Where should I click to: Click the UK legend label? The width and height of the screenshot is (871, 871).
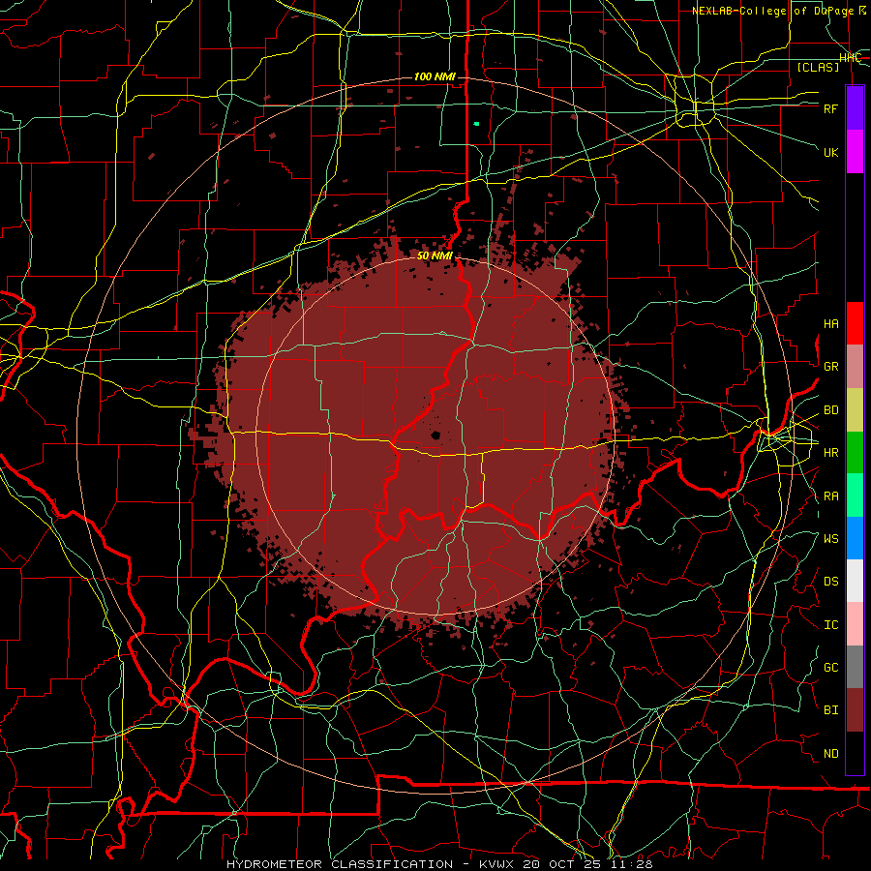point(831,152)
